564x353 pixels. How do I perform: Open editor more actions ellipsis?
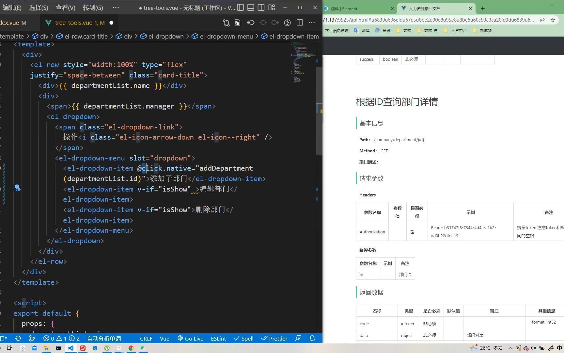(312, 23)
